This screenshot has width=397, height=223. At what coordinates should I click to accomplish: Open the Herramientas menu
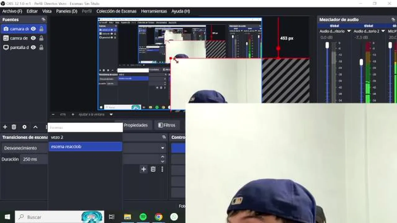[x=154, y=11]
